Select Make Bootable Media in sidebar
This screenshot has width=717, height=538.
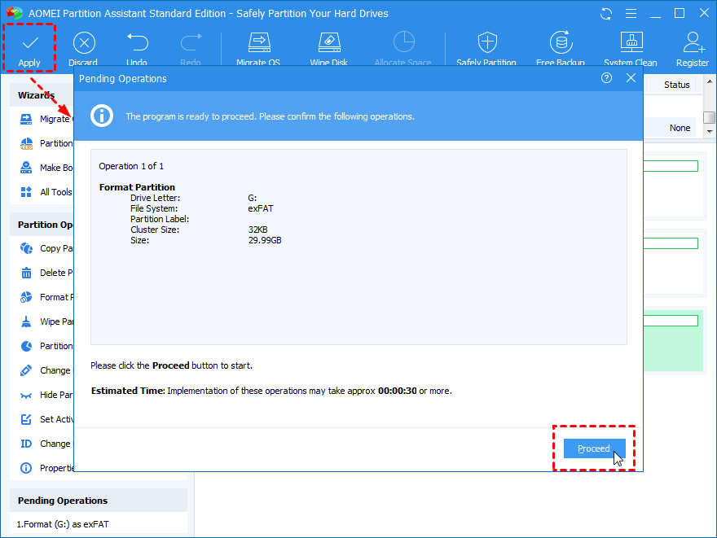click(46, 168)
